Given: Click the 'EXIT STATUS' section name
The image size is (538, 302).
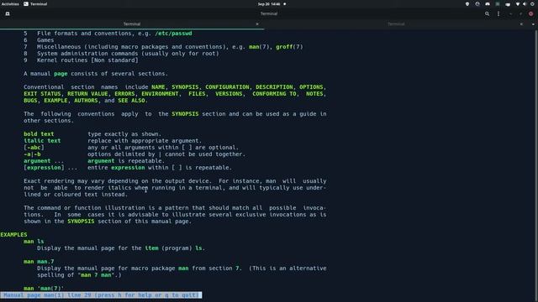Looking at the screenshot, I should click(x=42, y=93).
